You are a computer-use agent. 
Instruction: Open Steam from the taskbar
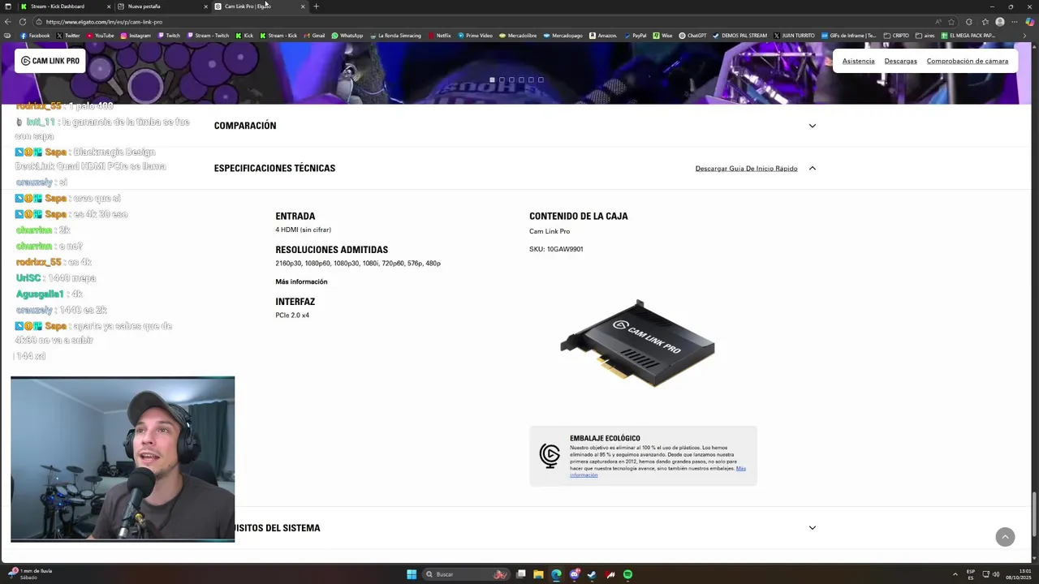(x=592, y=574)
